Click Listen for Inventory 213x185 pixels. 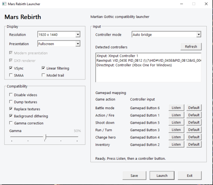pos(176,145)
